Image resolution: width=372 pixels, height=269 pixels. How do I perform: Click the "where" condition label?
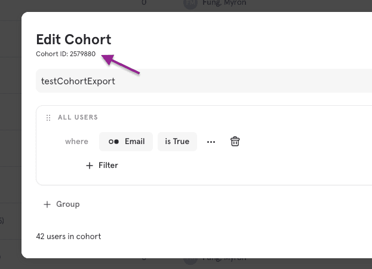click(76, 142)
